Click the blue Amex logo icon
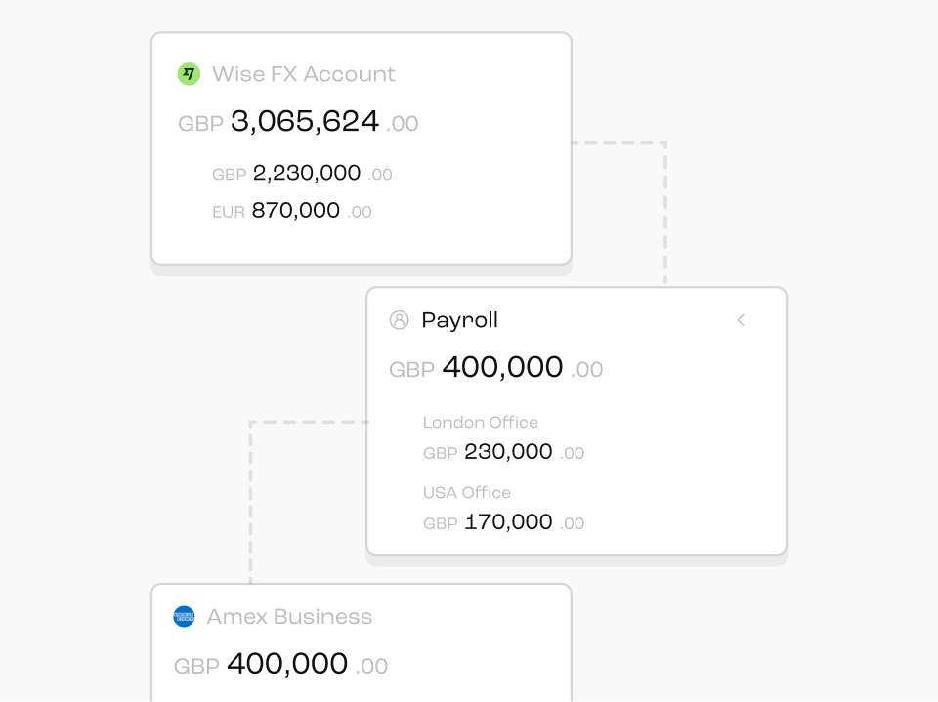Viewport: 938px width, 702px height. [x=184, y=616]
